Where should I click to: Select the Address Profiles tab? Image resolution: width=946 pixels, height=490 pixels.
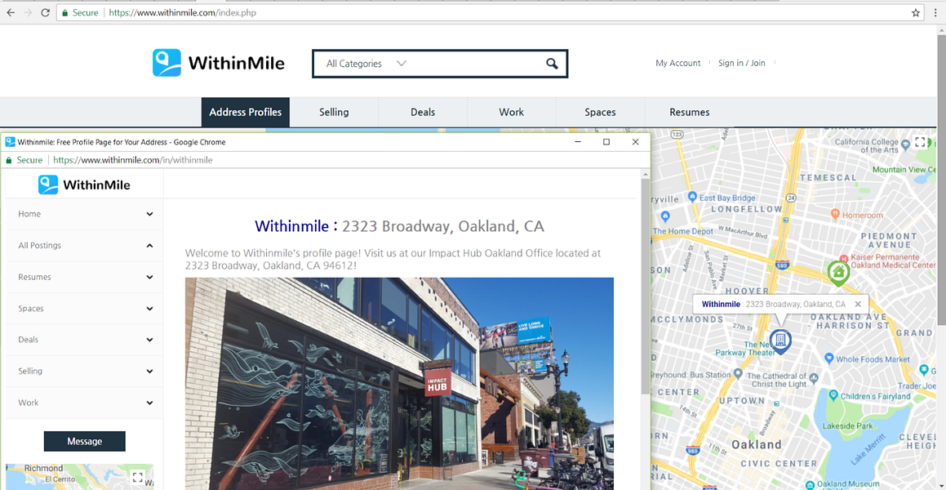245,112
